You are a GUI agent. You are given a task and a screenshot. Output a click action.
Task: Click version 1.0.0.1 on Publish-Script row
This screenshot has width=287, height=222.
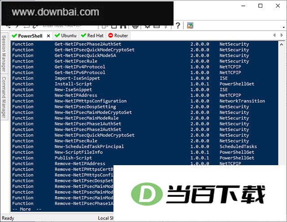point(200,158)
